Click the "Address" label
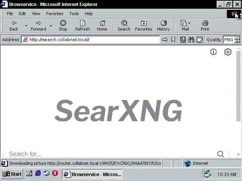This screenshot has height=181, width=242. click(x=11, y=40)
